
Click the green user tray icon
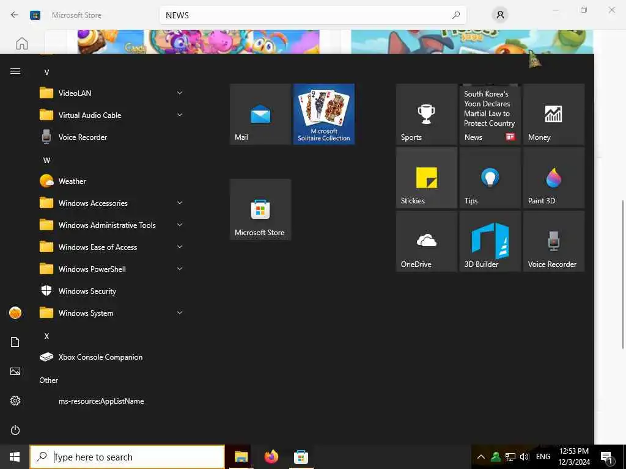coord(496,457)
